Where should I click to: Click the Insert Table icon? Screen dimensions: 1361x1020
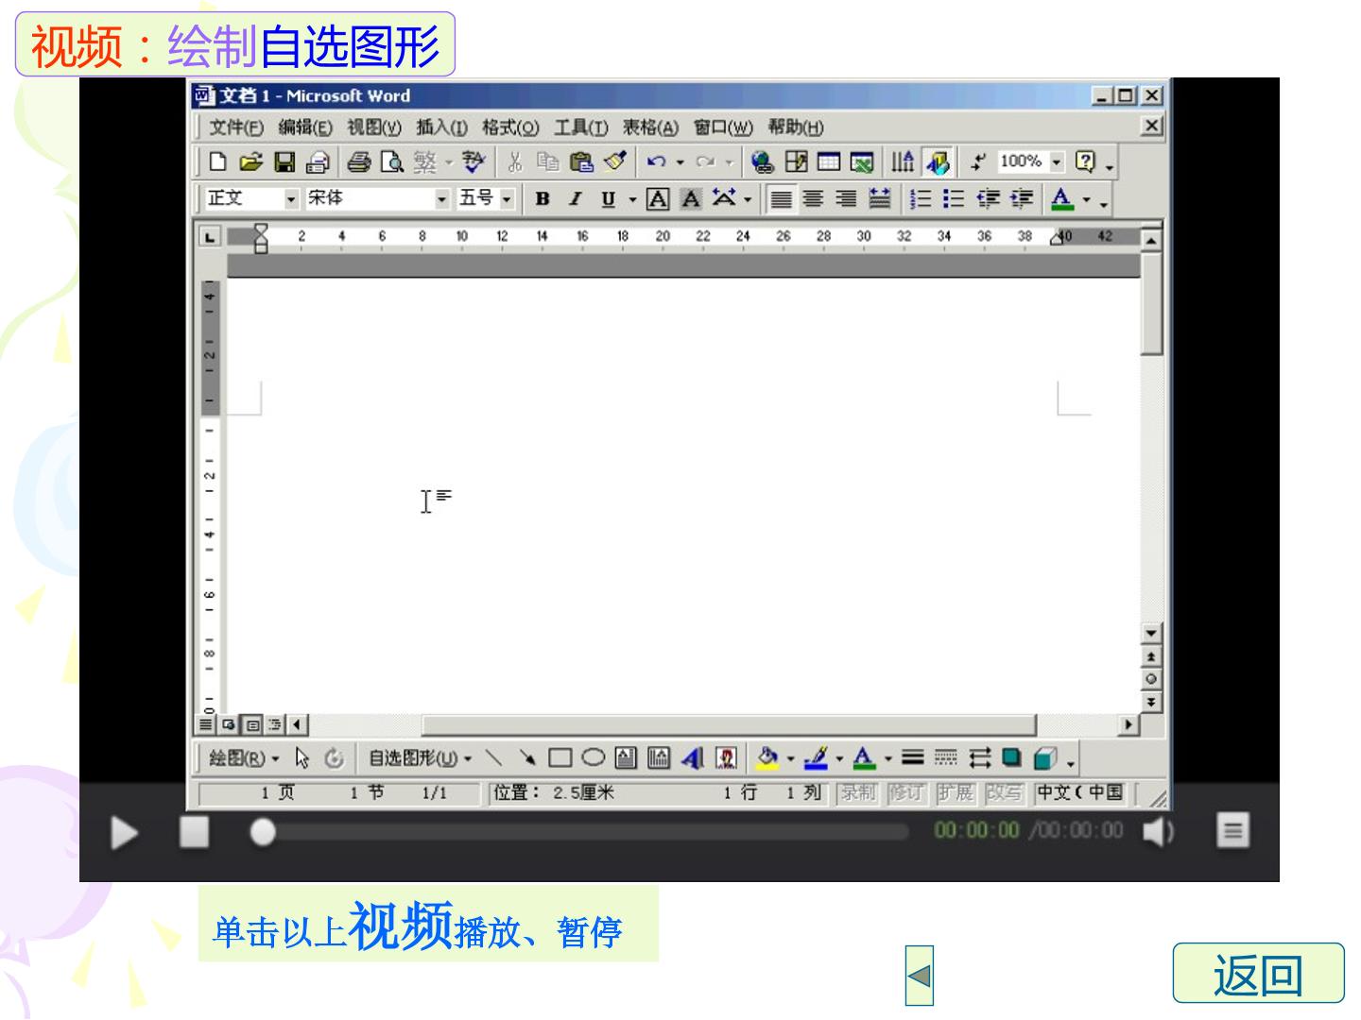click(829, 162)
